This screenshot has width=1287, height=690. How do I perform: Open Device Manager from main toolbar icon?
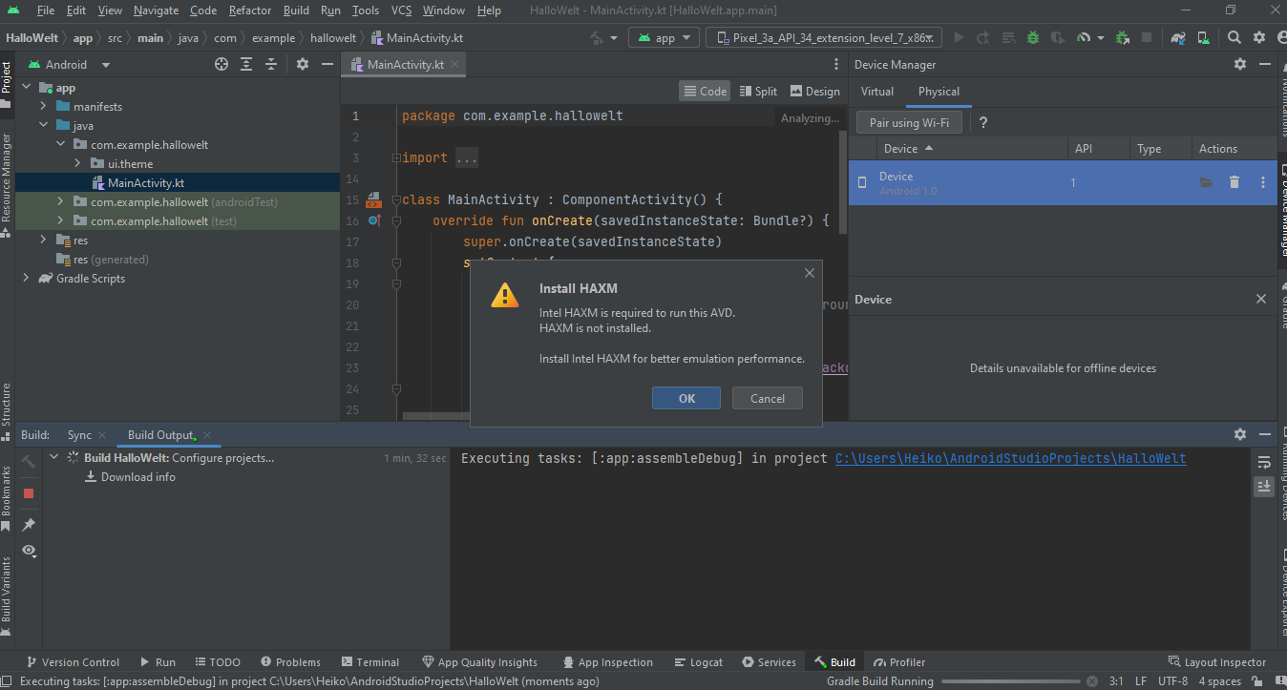point(1205,38)
